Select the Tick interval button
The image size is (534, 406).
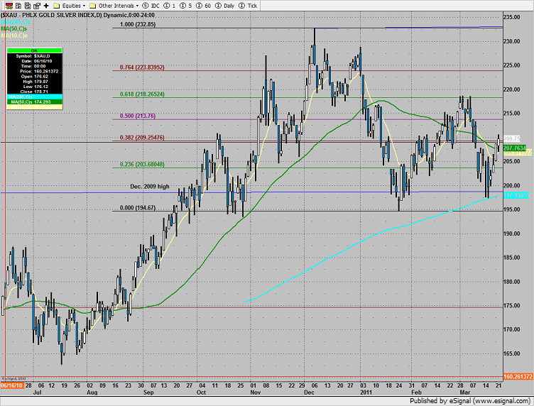pos(248,6)
